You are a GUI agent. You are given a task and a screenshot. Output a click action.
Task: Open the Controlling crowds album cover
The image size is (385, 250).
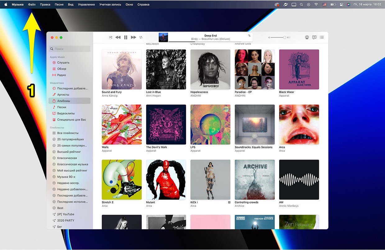pos(255,180)
